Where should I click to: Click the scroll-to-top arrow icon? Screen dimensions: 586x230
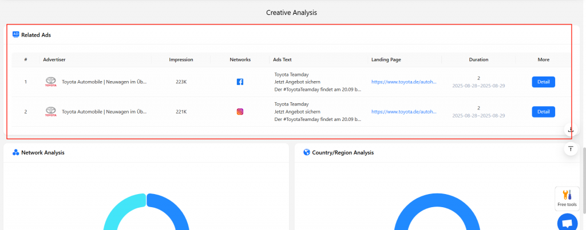571,149
